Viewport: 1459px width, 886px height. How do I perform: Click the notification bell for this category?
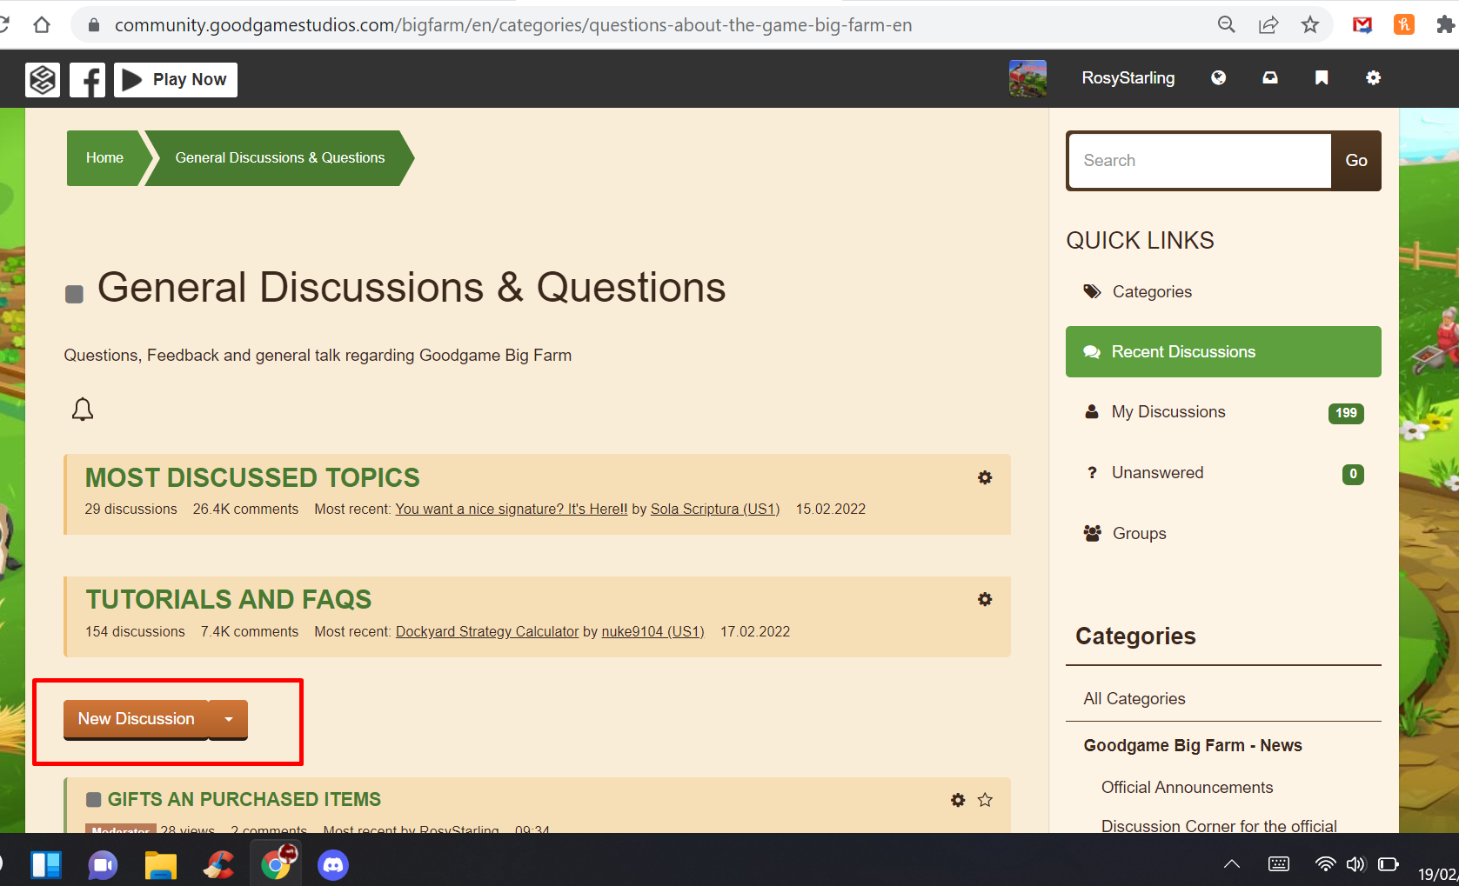[x=83, y=409]
